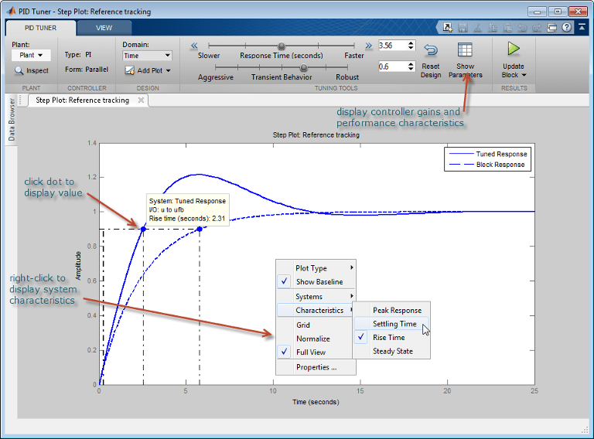This screenshot has height=439, width=594.
Task: Decrease the 3.56 response time stepper
Action: point(411,48)
